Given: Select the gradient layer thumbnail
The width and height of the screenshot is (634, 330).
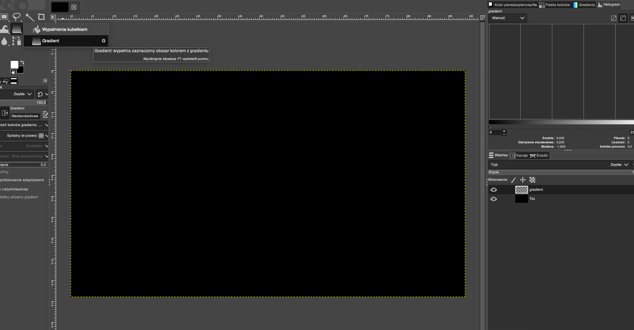Looking at the screenshot, I should pyautogui.click(x=522, y=190).
